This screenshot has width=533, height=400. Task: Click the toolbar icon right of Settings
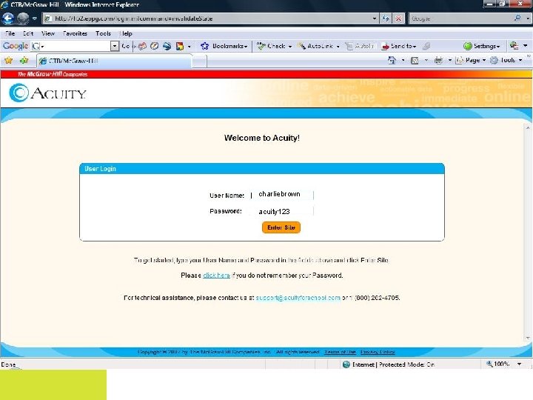point(514,46)
